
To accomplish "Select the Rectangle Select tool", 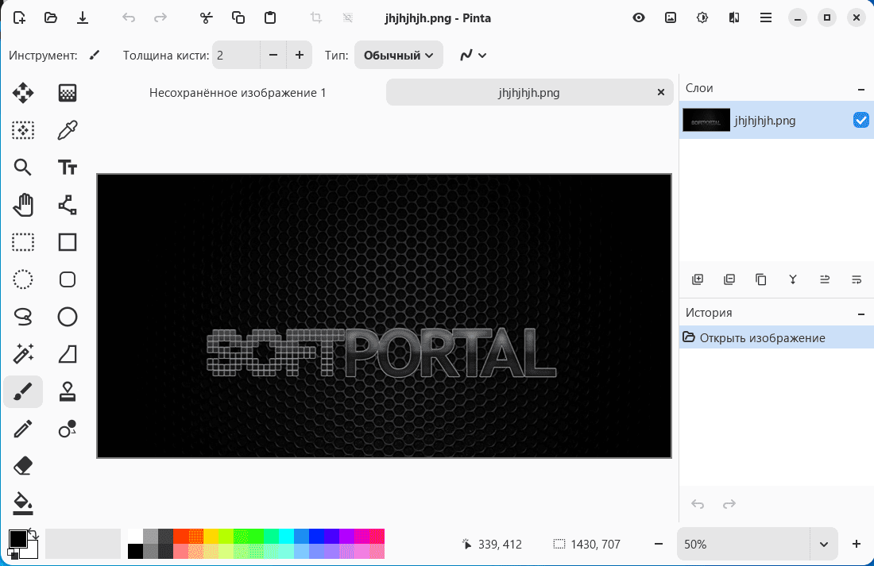I will (x=23, y=242).
